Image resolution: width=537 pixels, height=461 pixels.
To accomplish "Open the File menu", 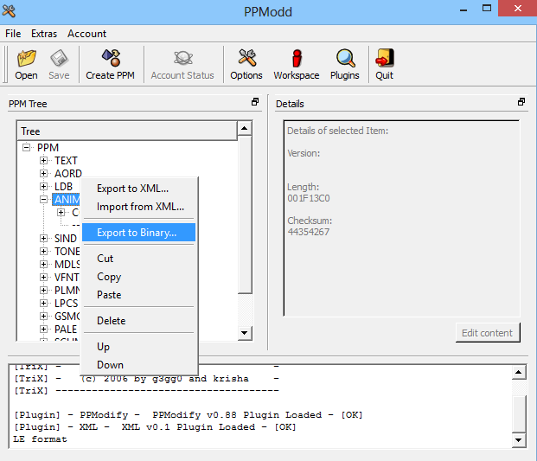I will [13, 34].
